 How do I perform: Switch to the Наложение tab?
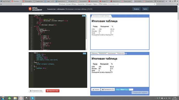pyautogui.click(x=112, y=53)
